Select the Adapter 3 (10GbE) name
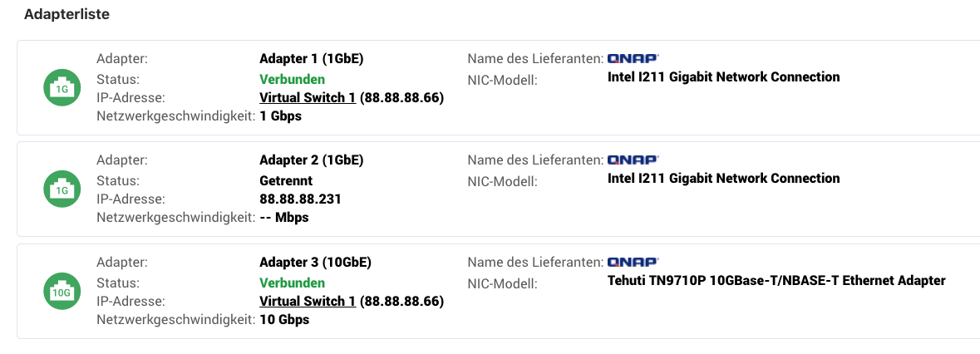The width and height of the screenshot is (980, 354). tap(314, 263)
